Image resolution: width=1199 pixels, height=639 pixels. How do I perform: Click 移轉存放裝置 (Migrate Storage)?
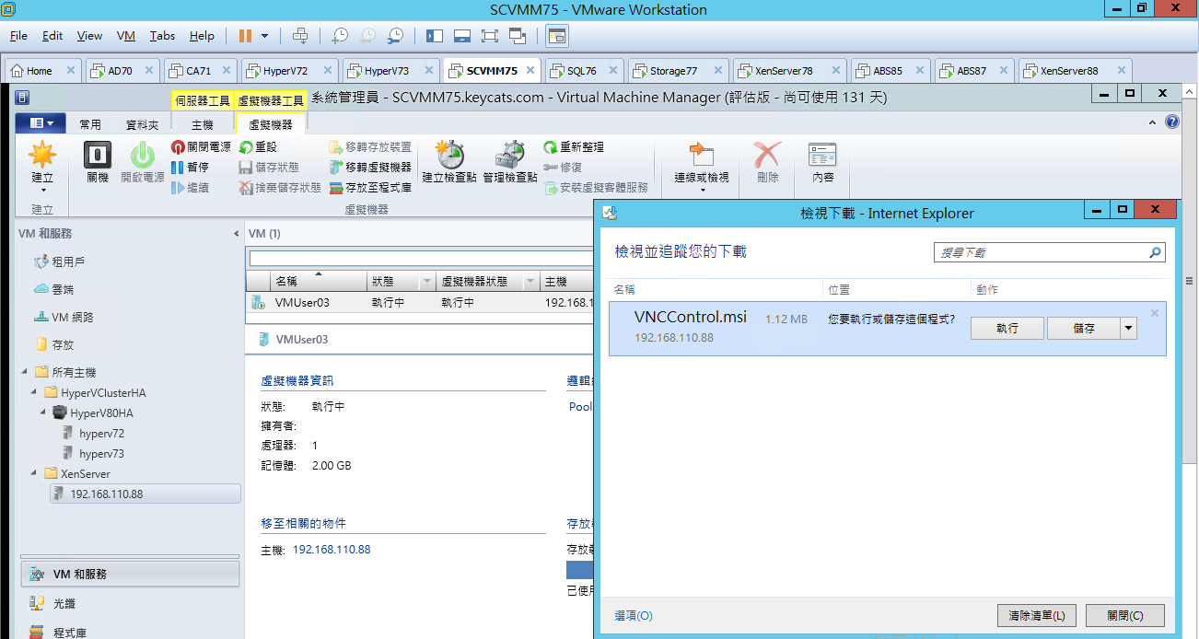coord(370,147)
